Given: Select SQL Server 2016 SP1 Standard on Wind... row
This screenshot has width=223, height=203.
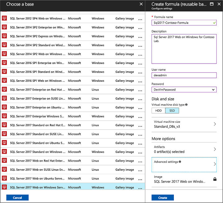Looking at the screenshot, I should click(73, 72).
